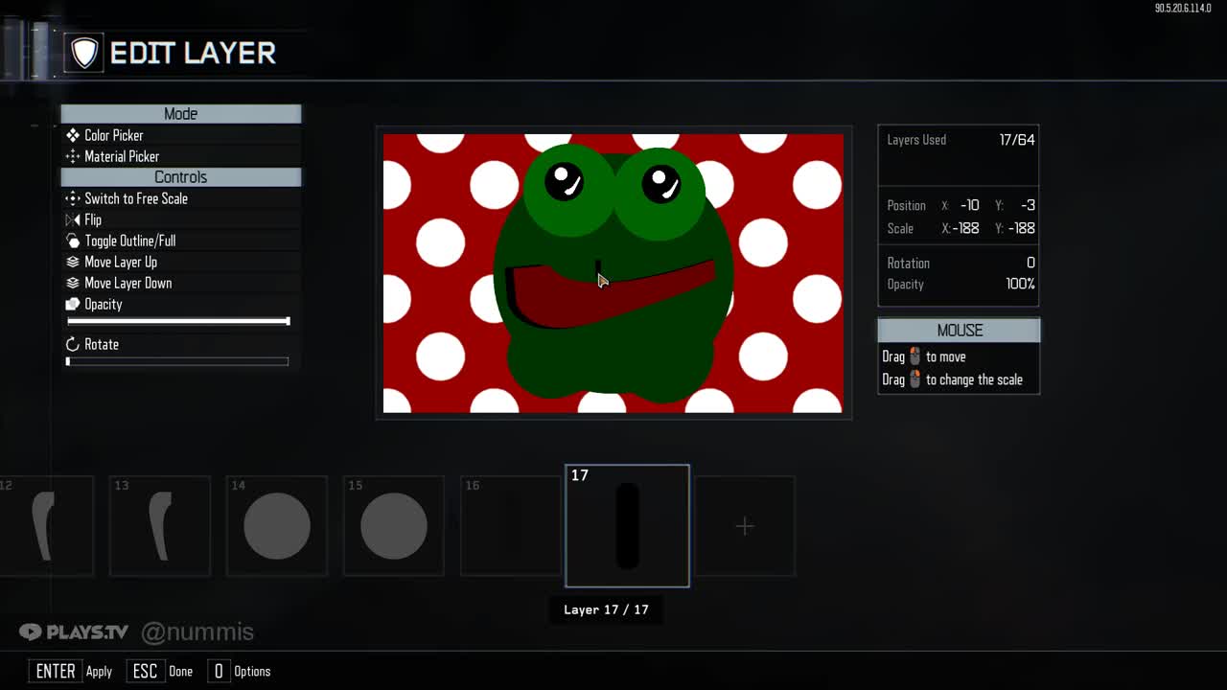Select layer 13 thumbnail
Viewport: 1227px width, 690px height.
click(160, 526)
